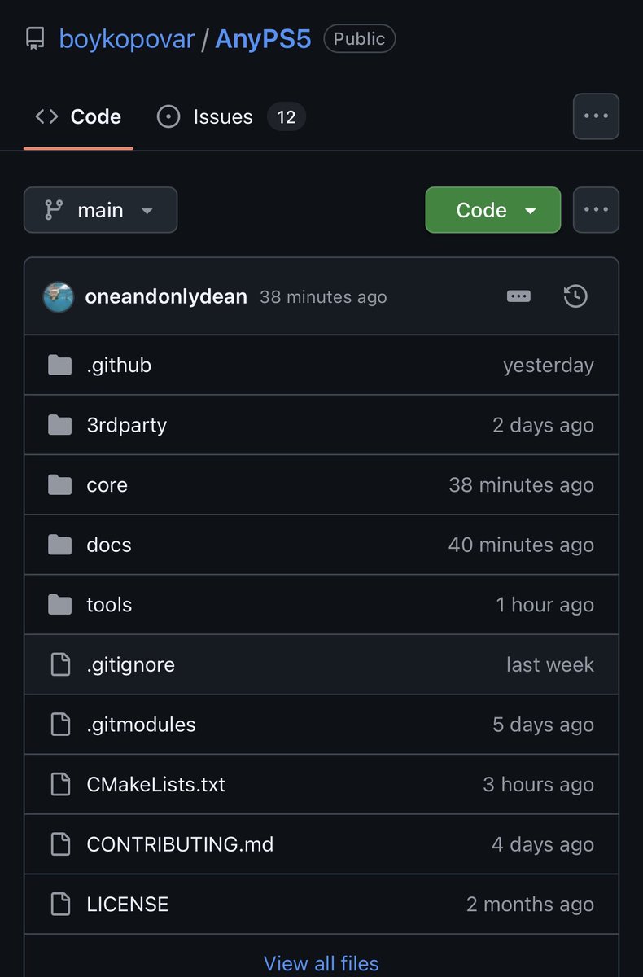Click the 2 months ago timestamp for LICENSE
Image resolution: width=643 pixels, height=977 pixels.
530,904
